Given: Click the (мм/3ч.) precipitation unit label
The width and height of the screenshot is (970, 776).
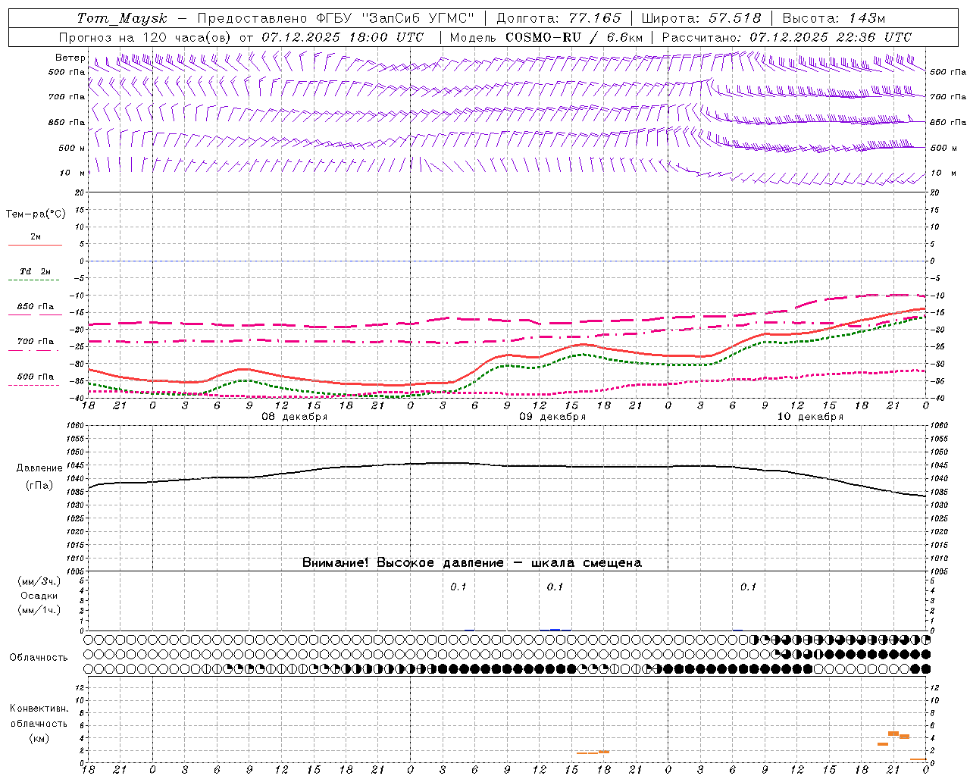Looking at the screenshot, I should (x=39, y=581).
